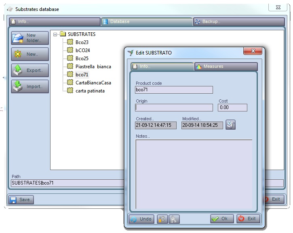Select the carta patinata item
Viewport: 293px width, 233px height.
[x=90, y=91]
